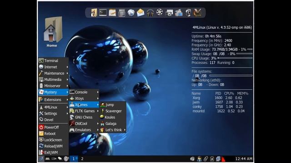Viewport: 291px width, 163px height.
Task: Choose Devel in the main menu
Action: click(54, 120)
